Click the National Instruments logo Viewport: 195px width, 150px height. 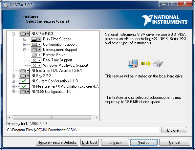click(165, 20)
